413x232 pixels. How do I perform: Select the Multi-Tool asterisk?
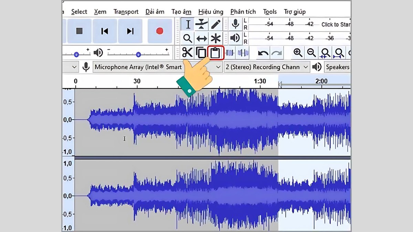point(215,38)
